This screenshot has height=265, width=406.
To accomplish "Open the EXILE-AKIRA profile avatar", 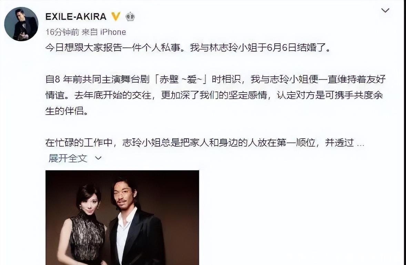I will coord(21,24).
